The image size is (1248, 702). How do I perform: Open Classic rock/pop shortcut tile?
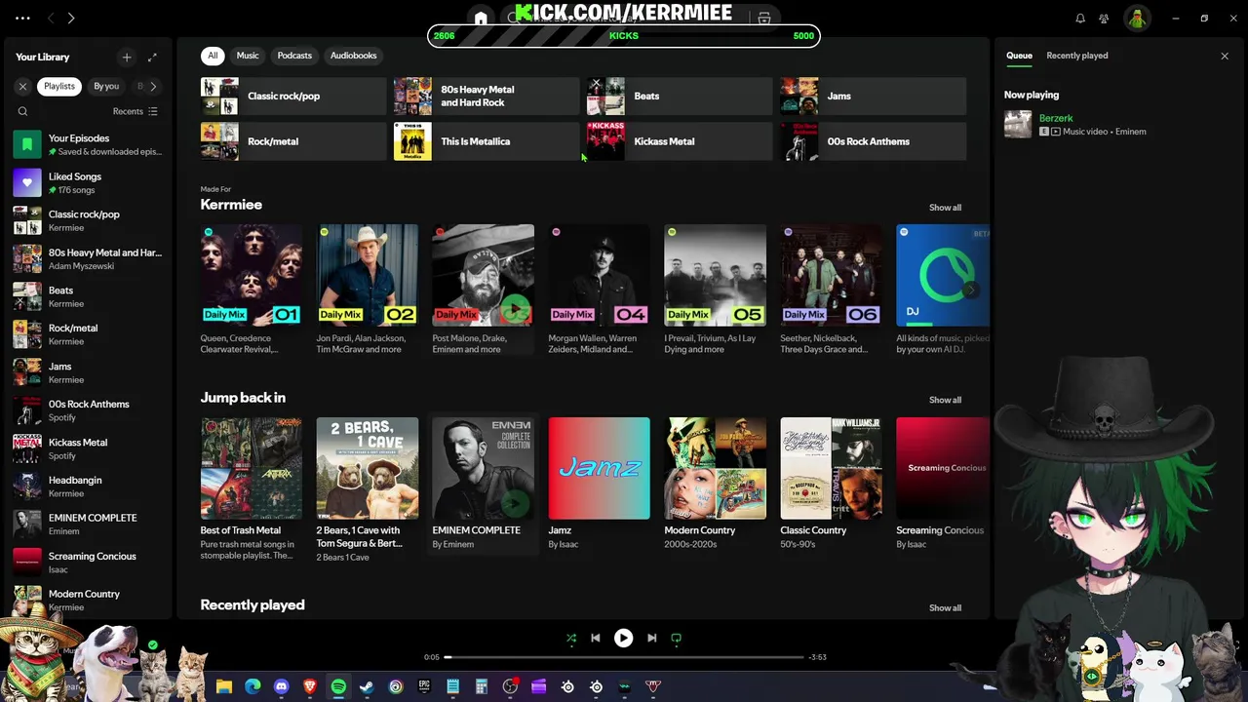(x=292, y=97)
